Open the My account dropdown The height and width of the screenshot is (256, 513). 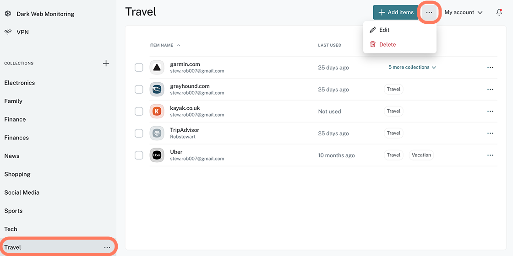[x=463, y=12]
